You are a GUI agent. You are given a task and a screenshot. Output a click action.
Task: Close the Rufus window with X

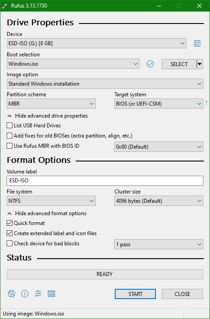tap(199, 6)
